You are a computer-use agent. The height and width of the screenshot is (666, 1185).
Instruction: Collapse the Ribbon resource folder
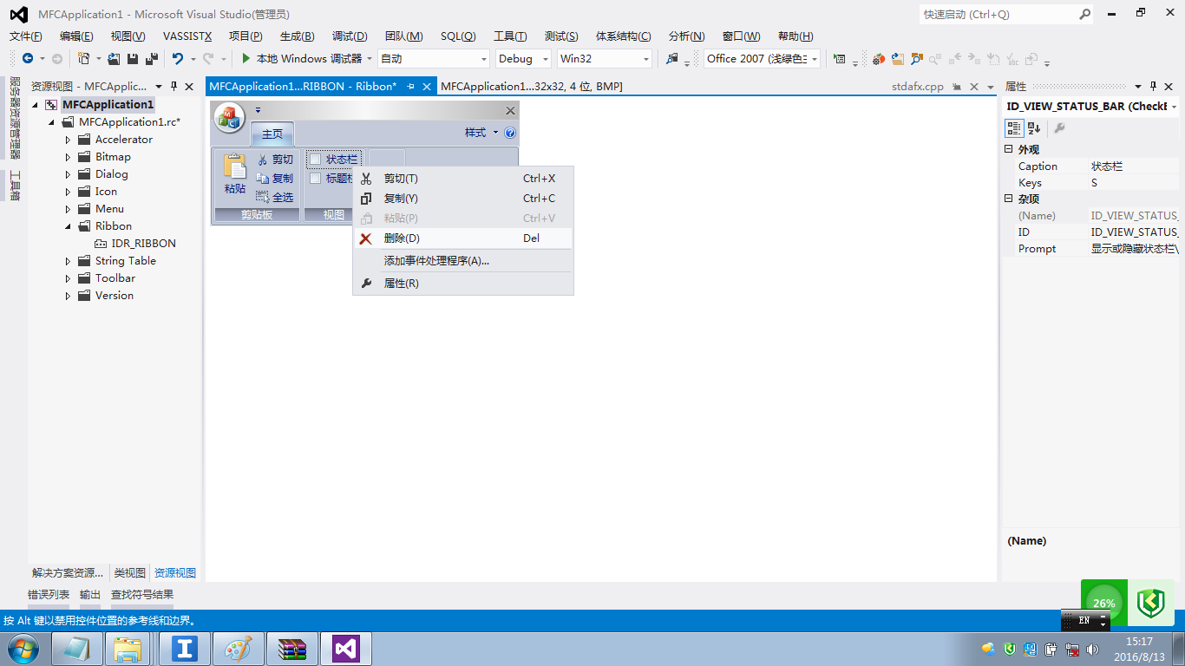click(68, 226)
